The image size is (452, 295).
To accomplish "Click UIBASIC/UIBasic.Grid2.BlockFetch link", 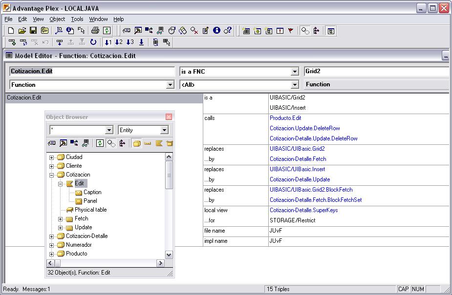I will point(311,190).
